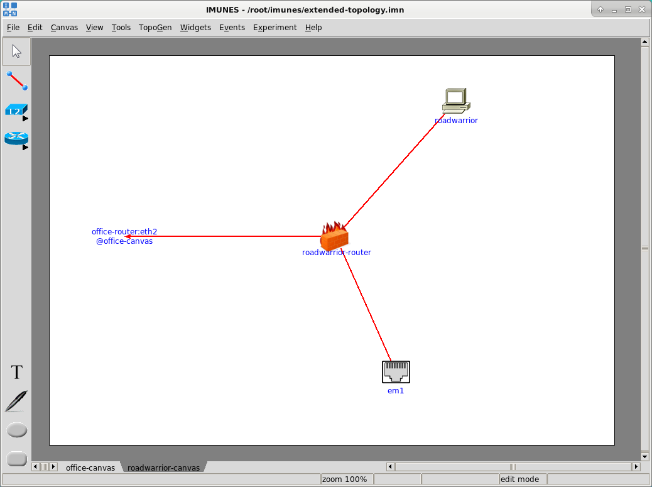Open the Canvas menu
The image size is (652, 487).
click(x=64, y=28)
